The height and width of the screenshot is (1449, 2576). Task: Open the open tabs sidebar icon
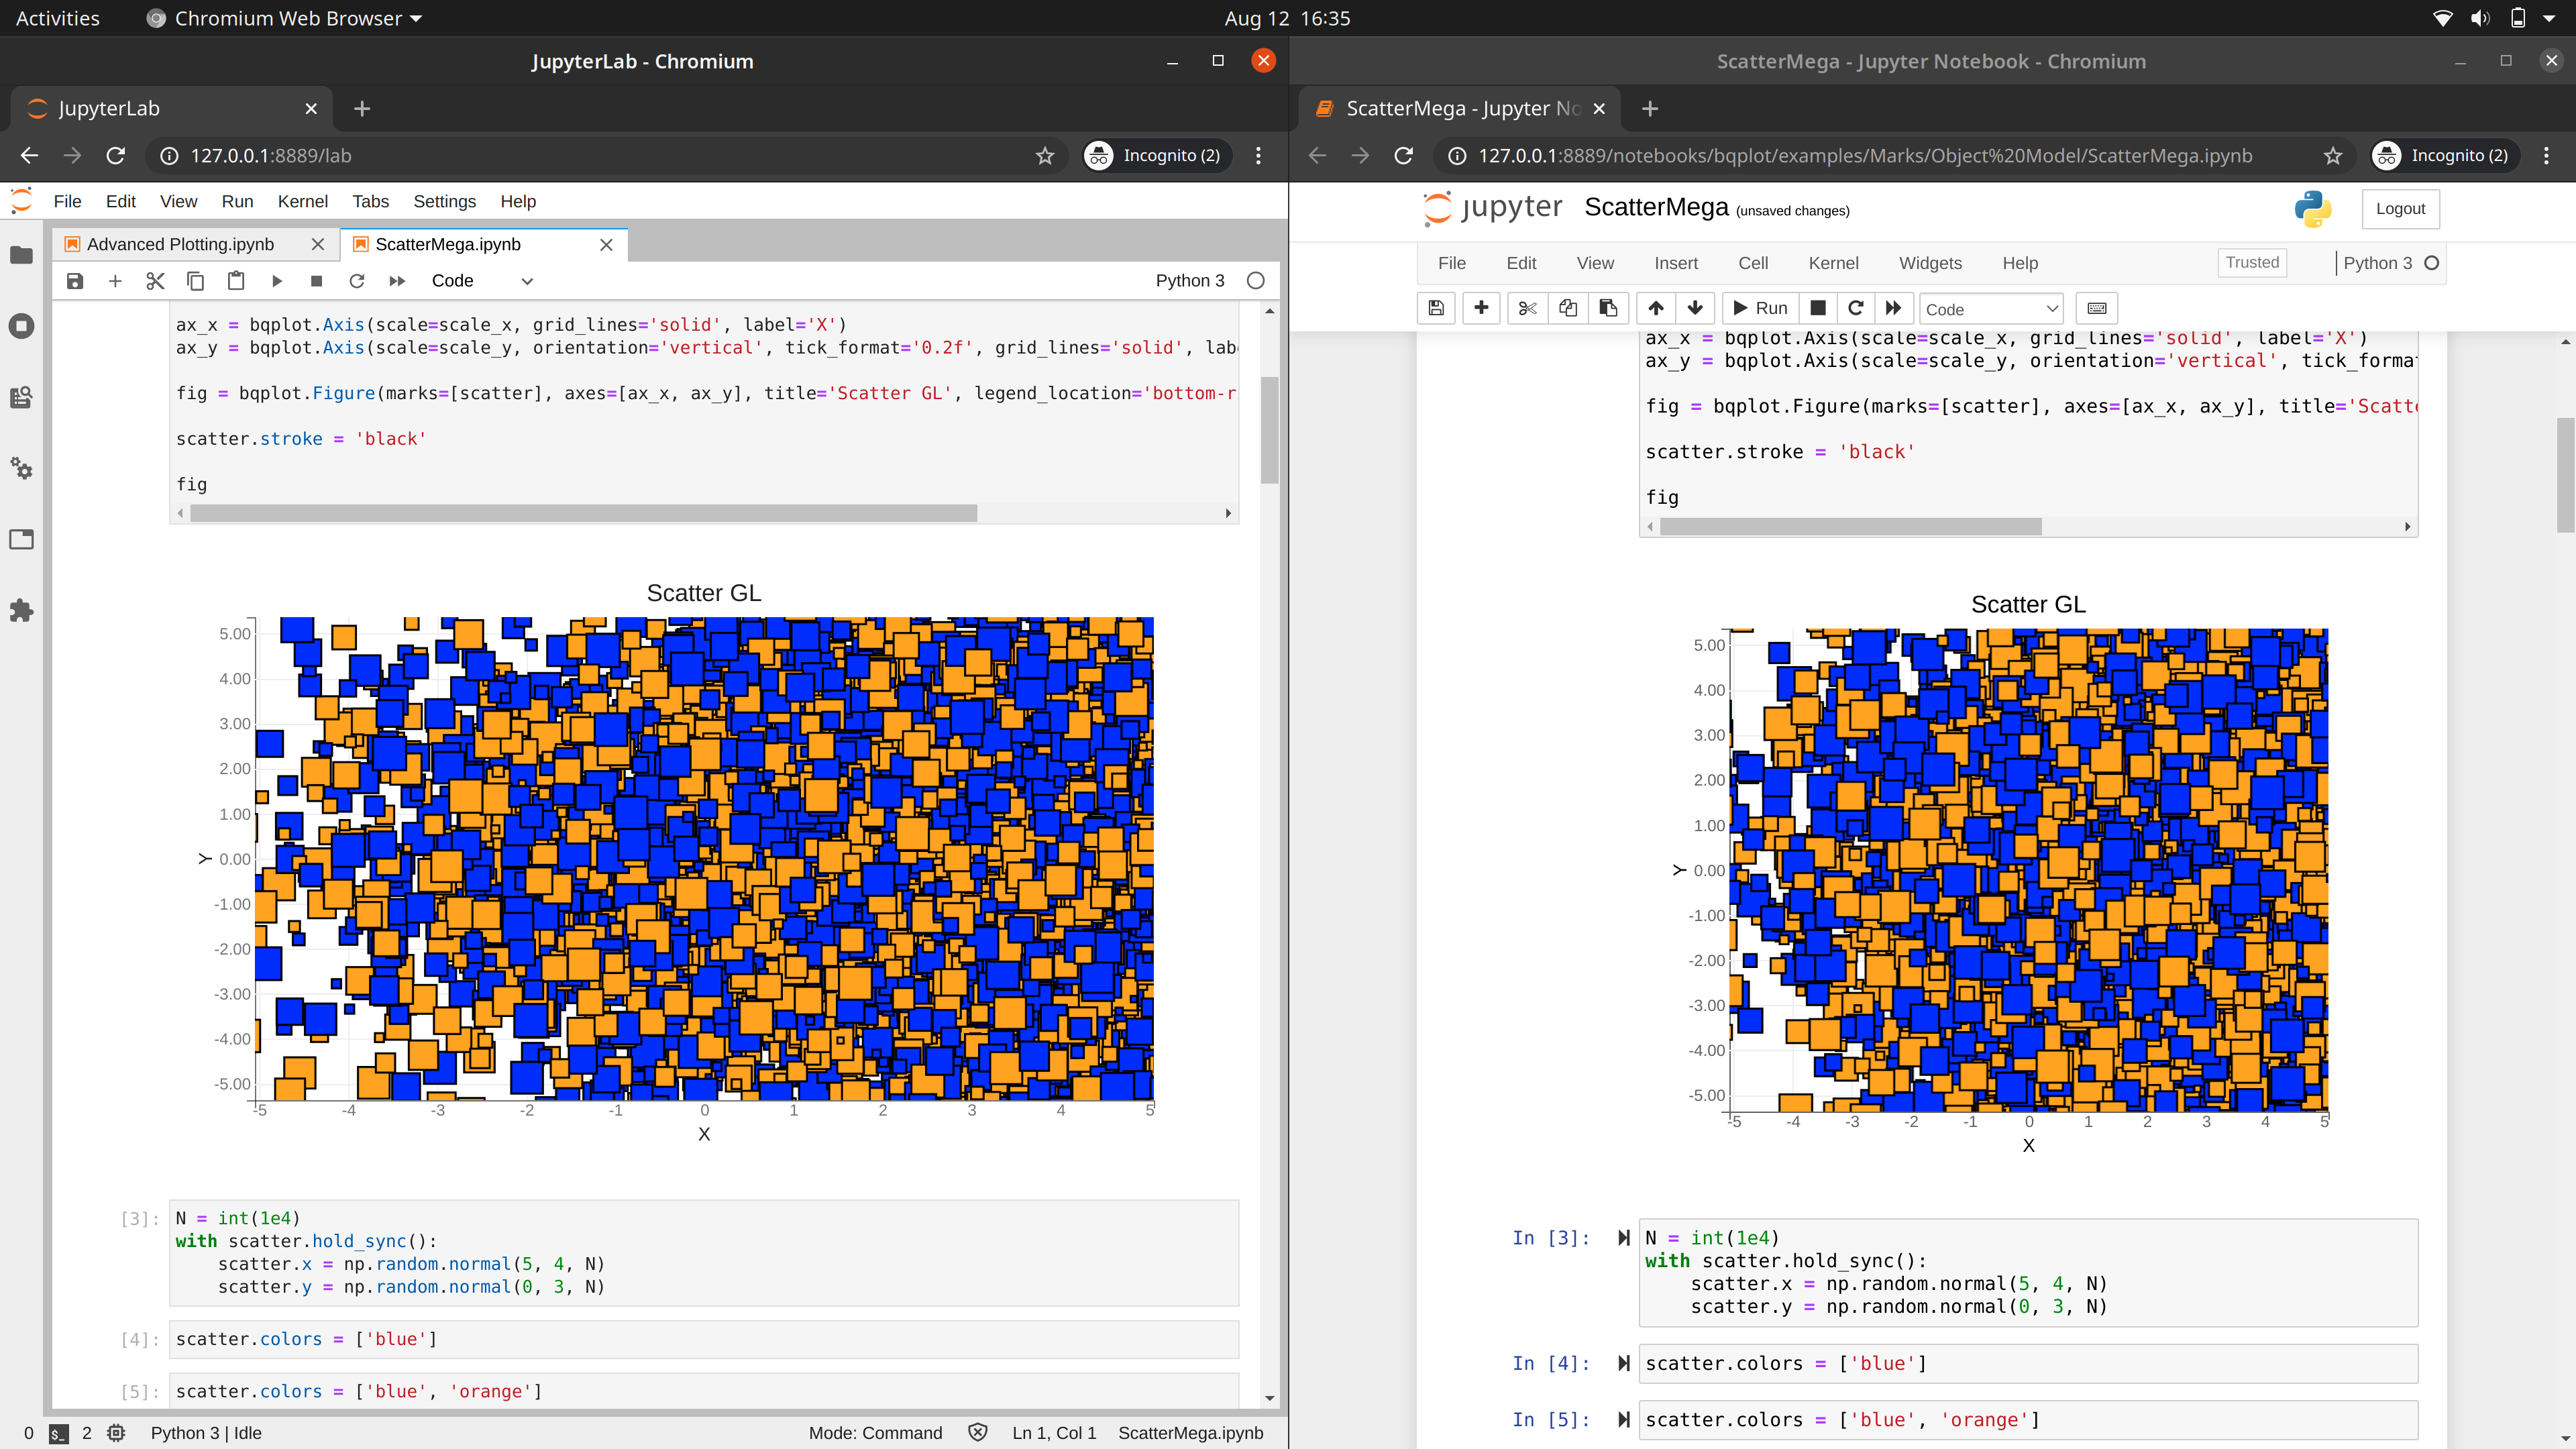coord(21,540)
